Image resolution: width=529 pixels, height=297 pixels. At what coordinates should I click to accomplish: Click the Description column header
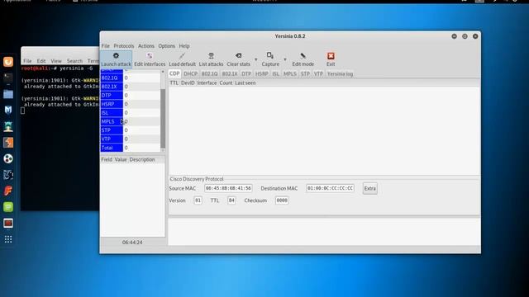(142, 159)
